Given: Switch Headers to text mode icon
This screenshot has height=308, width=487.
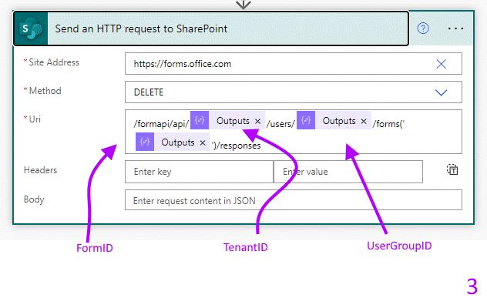Looking at the screenshot, I should pos(452,169).
